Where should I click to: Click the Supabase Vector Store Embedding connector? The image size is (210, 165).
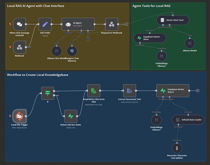[140, 43]
